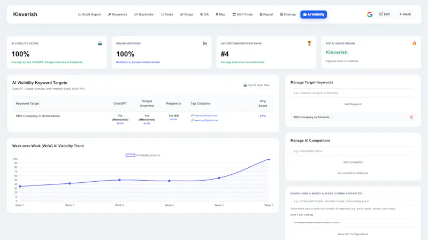Screen dimensions: 428x240
Task: Click the Keyword Target column header
Action: 28,104
